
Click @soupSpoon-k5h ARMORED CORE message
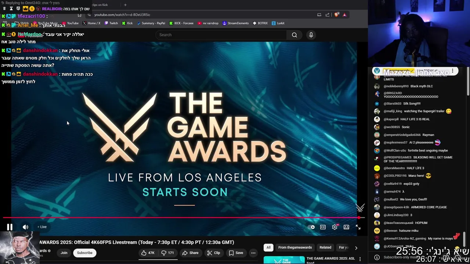[415, 207]
